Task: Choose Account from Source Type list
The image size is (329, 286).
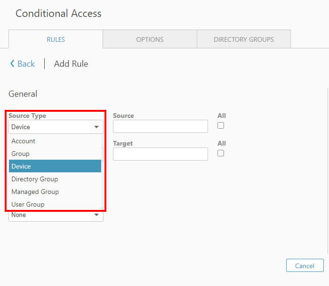Action: [x=24, y=141]
